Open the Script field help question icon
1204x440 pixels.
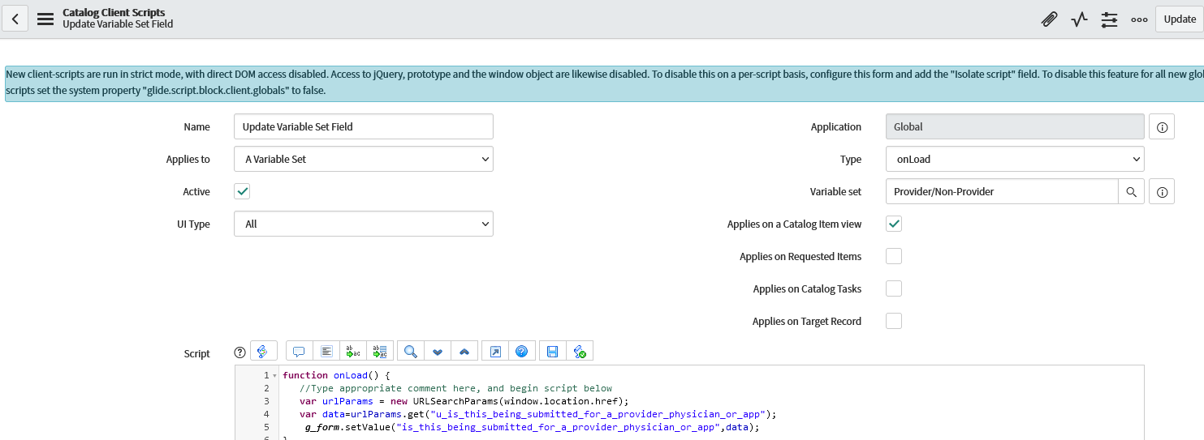pos(240,352)
